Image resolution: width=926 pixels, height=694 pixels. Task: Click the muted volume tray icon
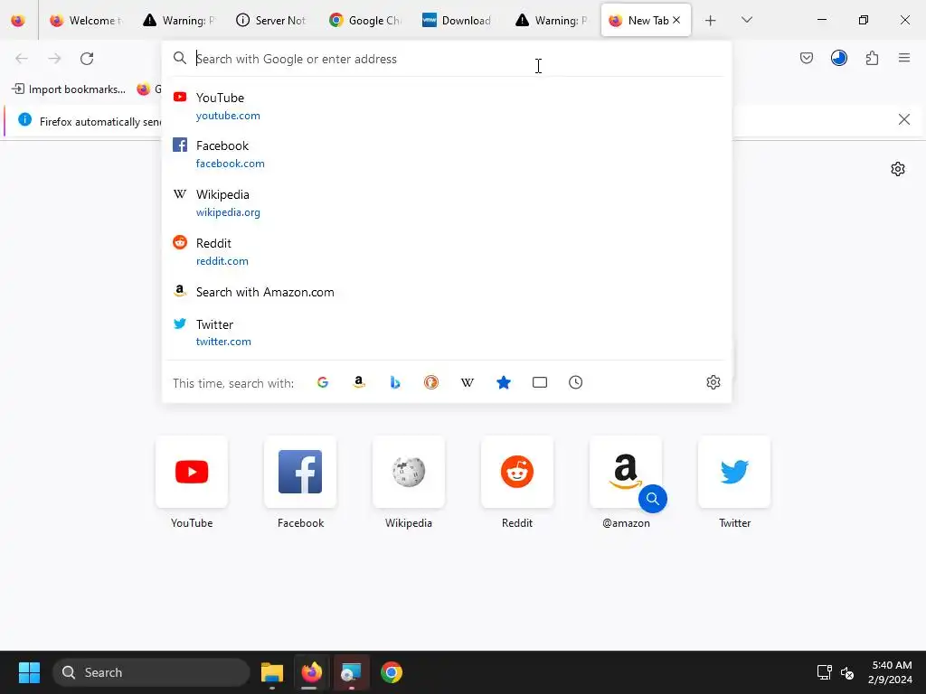pyautogui.click(x=846, y=672)
